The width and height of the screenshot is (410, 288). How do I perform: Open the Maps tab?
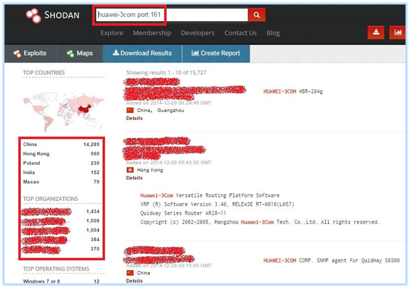click(80, 53)
